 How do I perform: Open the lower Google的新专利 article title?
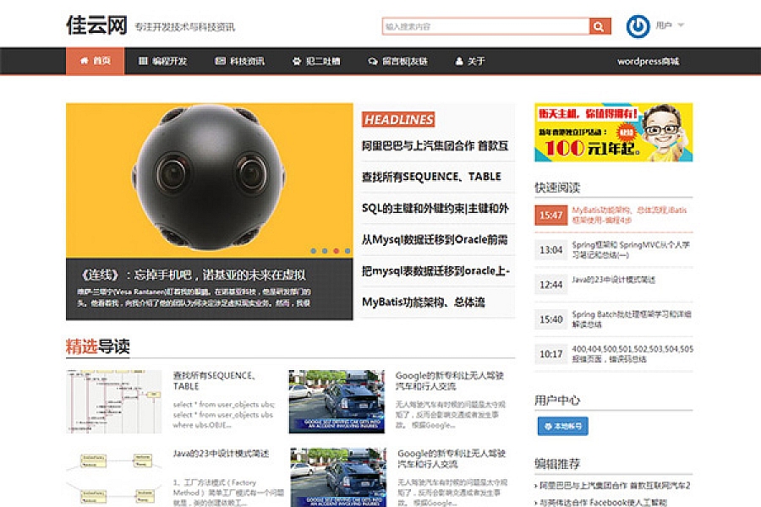[x=452, y=459]
